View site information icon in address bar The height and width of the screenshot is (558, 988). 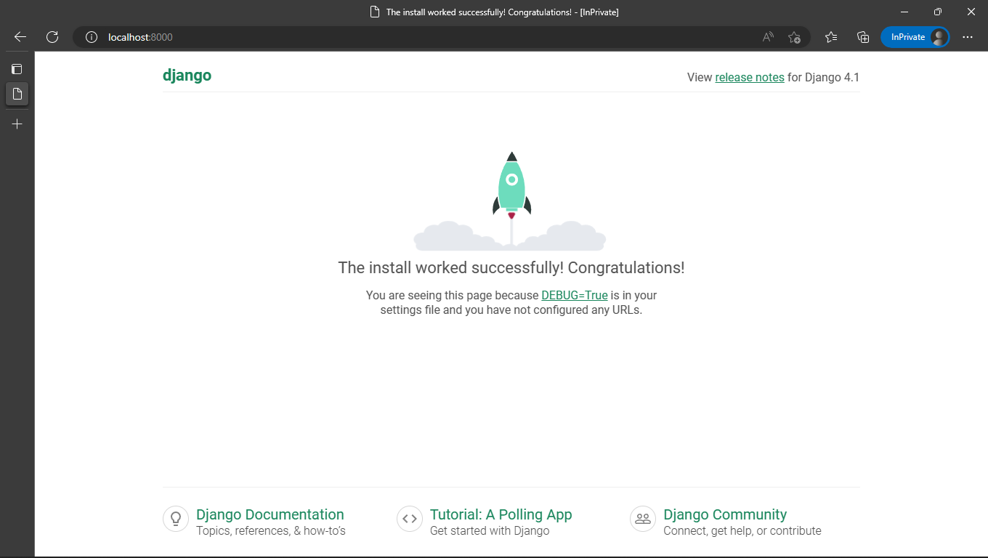pos(92,37)
